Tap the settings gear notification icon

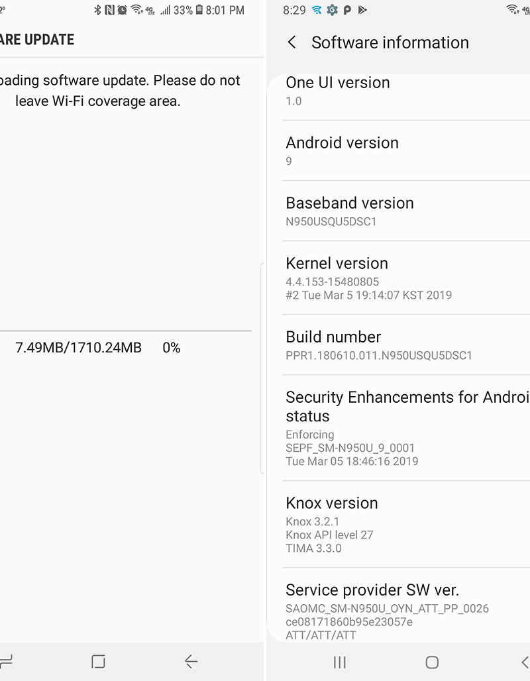point(332,10)
